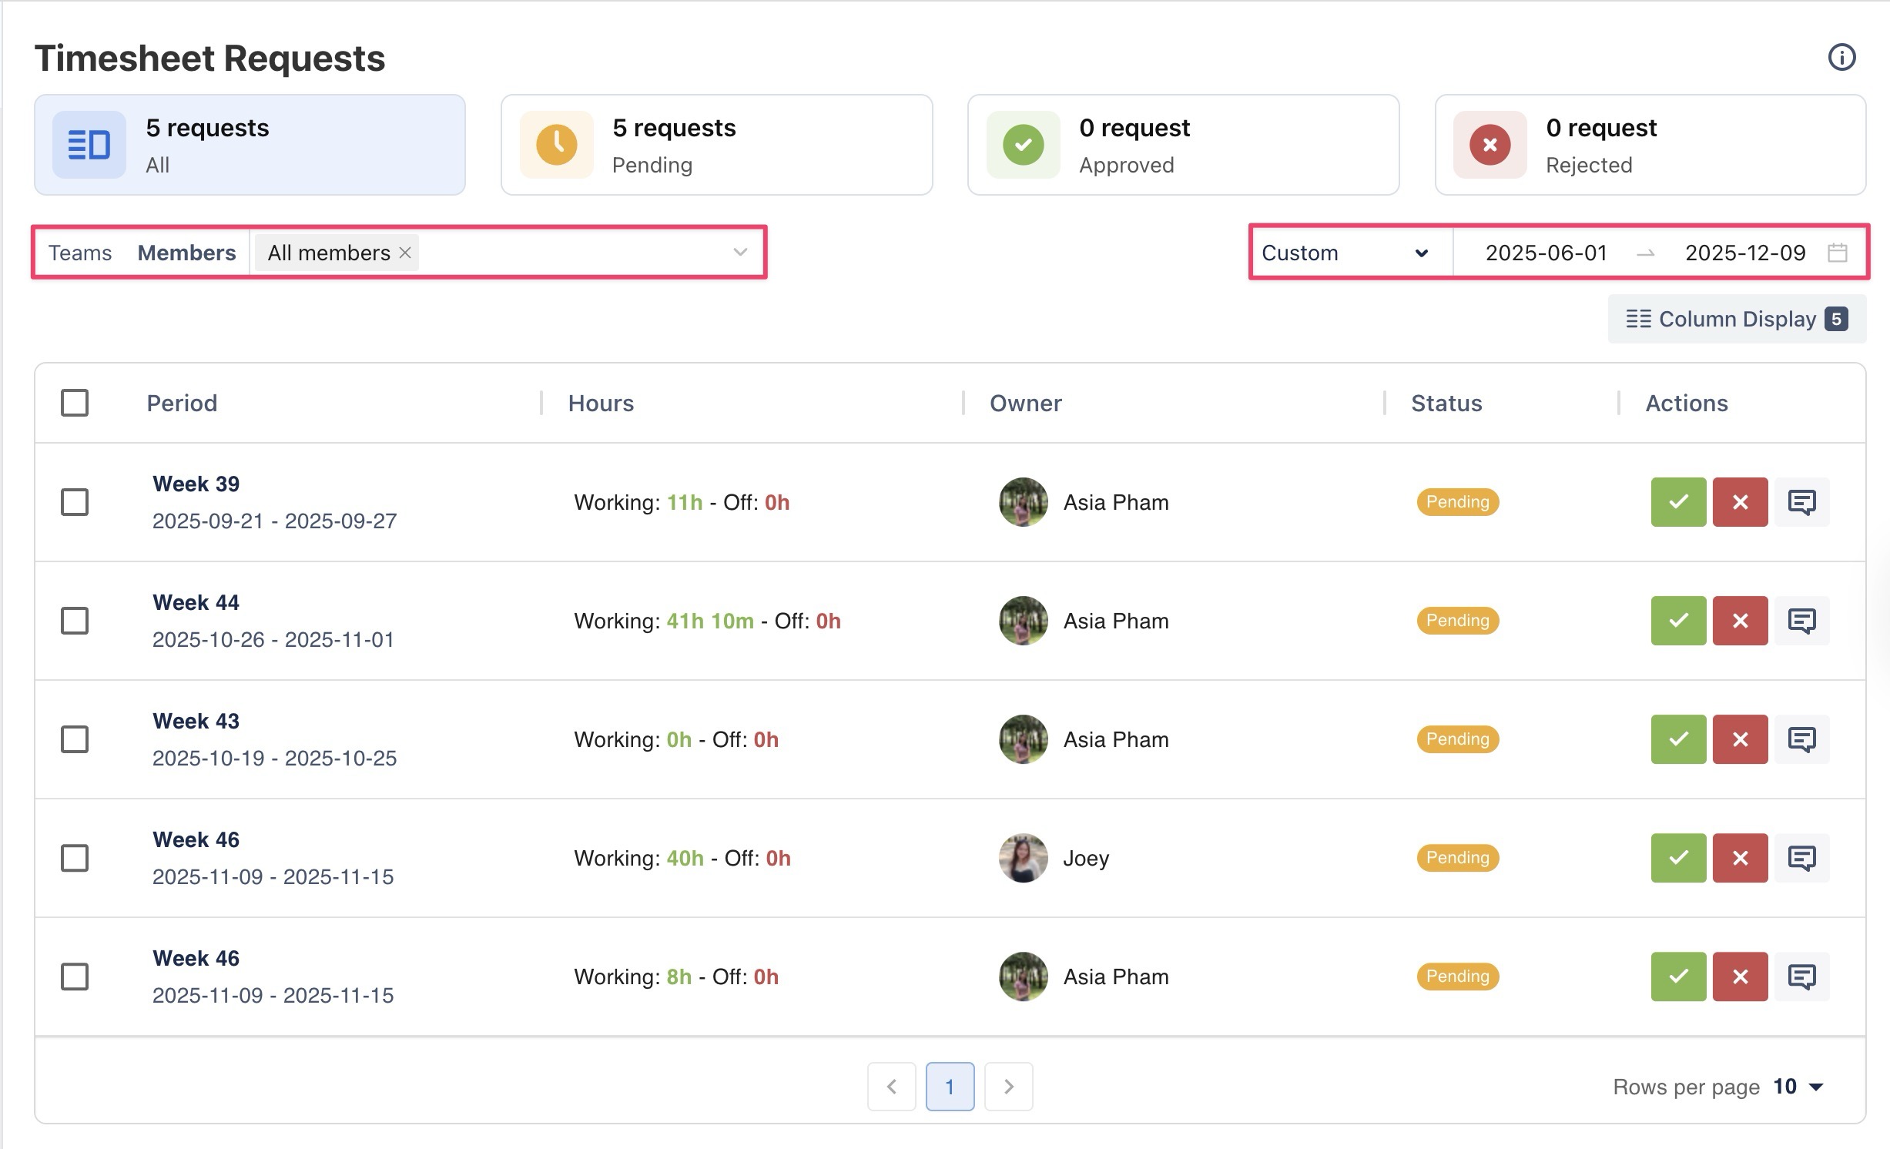Tick the checkbox for Joey's Week 46 row
1890x1149 pixels.
tap(75, 858)
